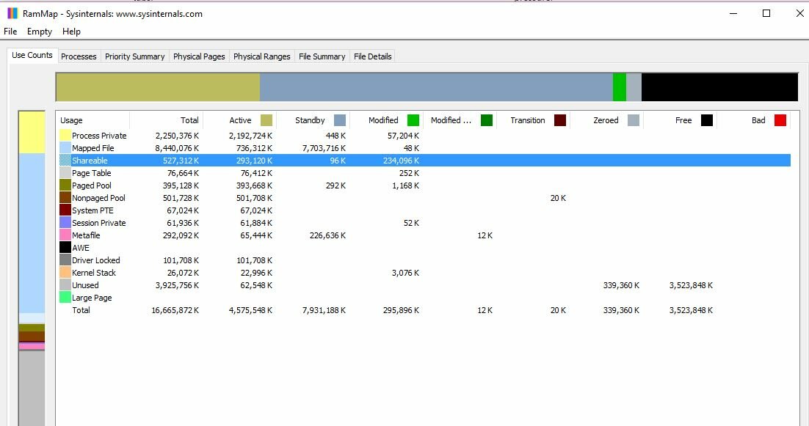This screenshot has height=426, width=809.
Task: Open the Empty menu
Action: coord(39,32)
